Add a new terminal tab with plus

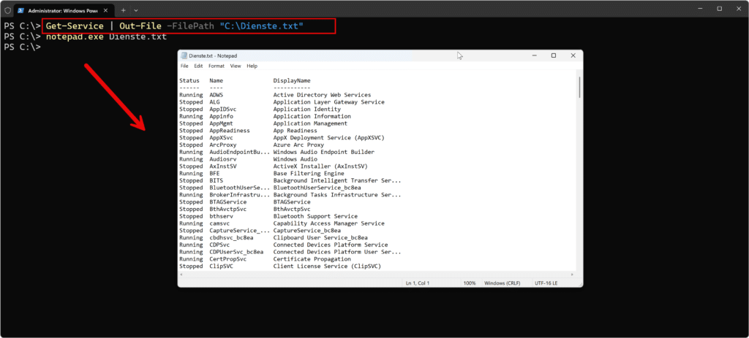pyautogui.click(x=123, y=9)
